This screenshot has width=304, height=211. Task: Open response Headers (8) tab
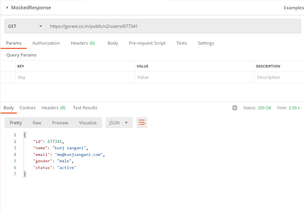click(x=53, y=108)
